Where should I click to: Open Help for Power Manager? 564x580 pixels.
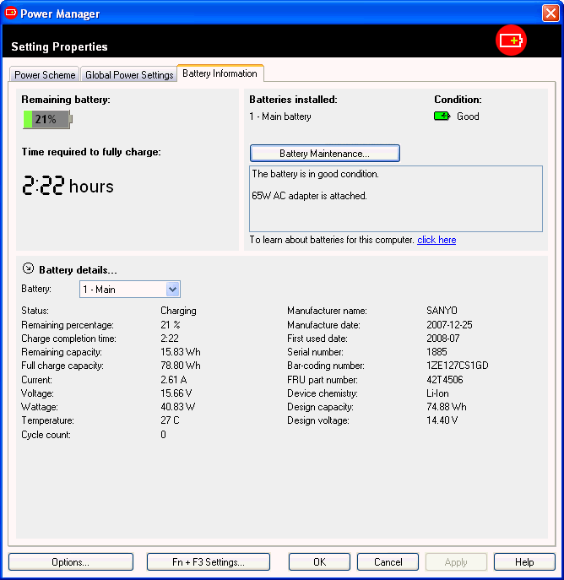[x=524, y=562]
